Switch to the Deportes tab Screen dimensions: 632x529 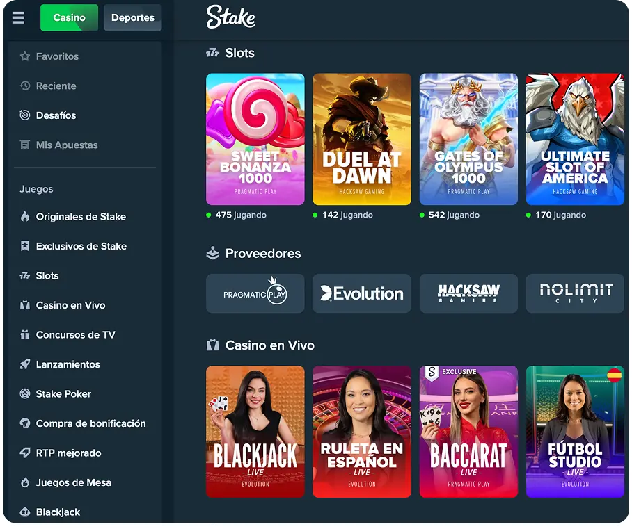pyautogui.click(x=132, y=17)
